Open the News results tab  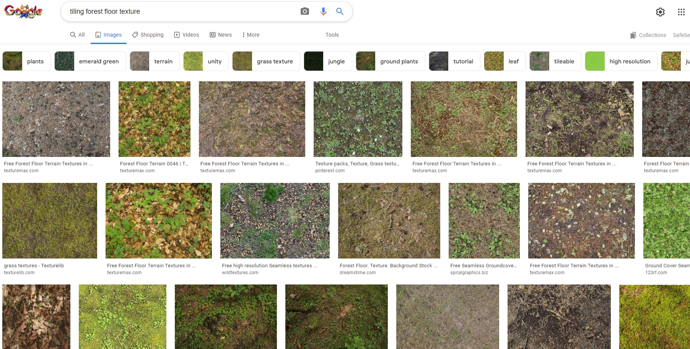click(x=221, y=35)
